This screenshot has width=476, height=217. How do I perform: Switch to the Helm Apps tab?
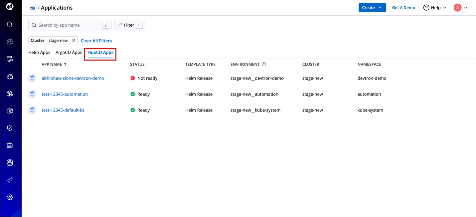point(39,53)
